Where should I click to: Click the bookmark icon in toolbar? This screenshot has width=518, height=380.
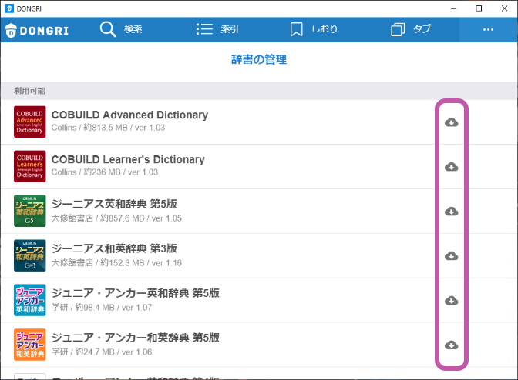tap(296, 29)
